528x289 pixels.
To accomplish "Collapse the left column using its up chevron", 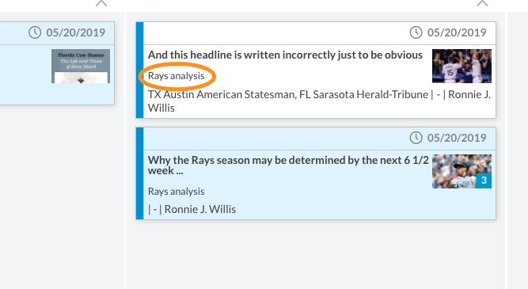I will (x=101, y=3).
